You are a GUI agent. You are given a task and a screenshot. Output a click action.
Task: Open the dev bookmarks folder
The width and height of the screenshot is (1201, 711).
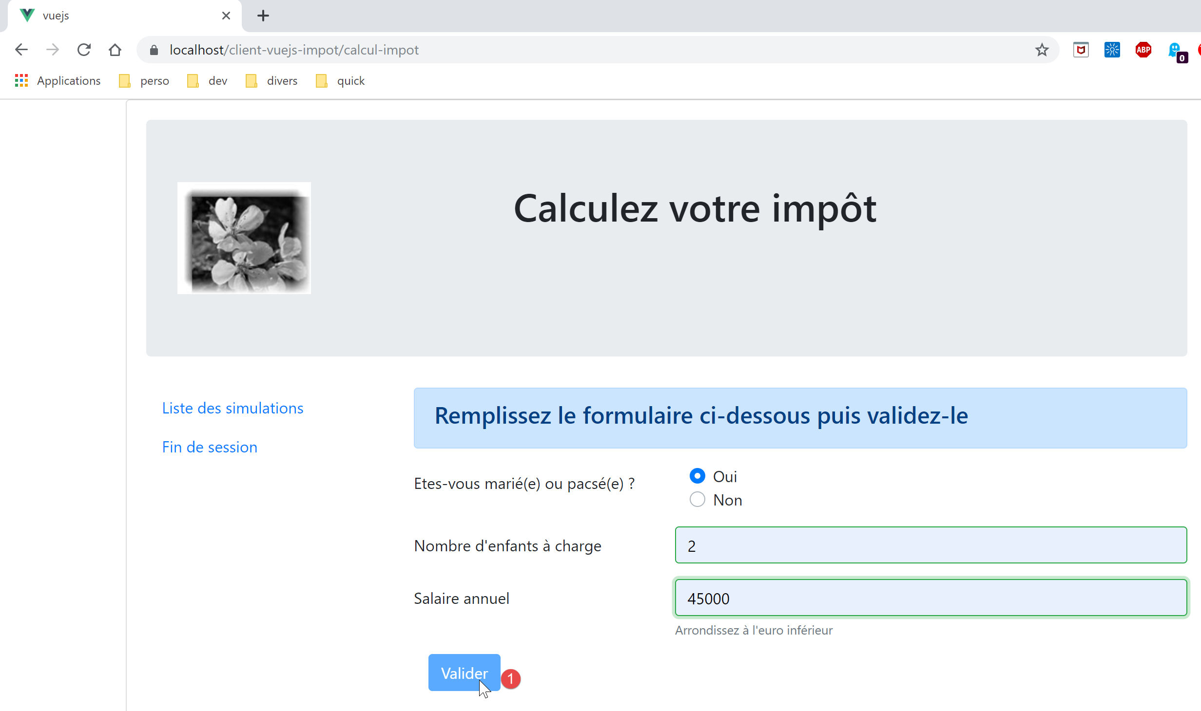pos(207,81)
